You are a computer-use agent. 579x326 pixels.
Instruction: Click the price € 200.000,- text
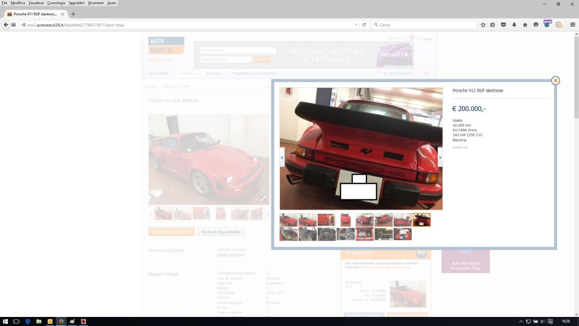click(x=469, y=109)
